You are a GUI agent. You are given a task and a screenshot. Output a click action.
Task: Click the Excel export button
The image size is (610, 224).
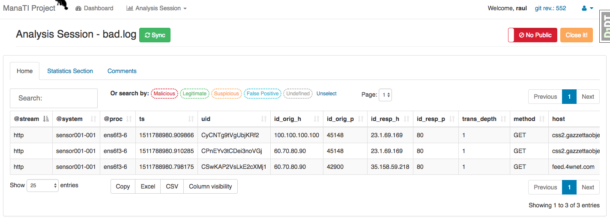[148, 186]
